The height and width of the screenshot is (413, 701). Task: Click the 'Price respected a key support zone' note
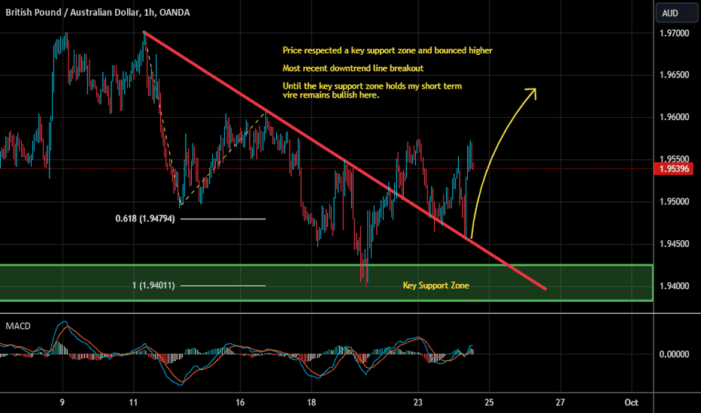tap(387, 50)
